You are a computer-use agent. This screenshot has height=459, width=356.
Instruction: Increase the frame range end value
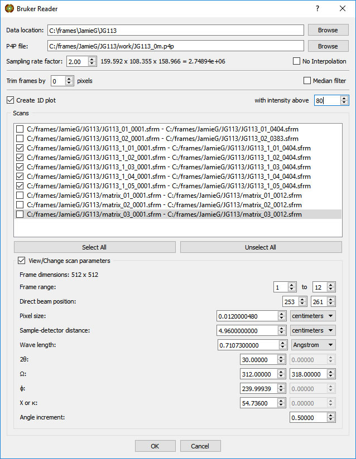(x=331, y=285)
